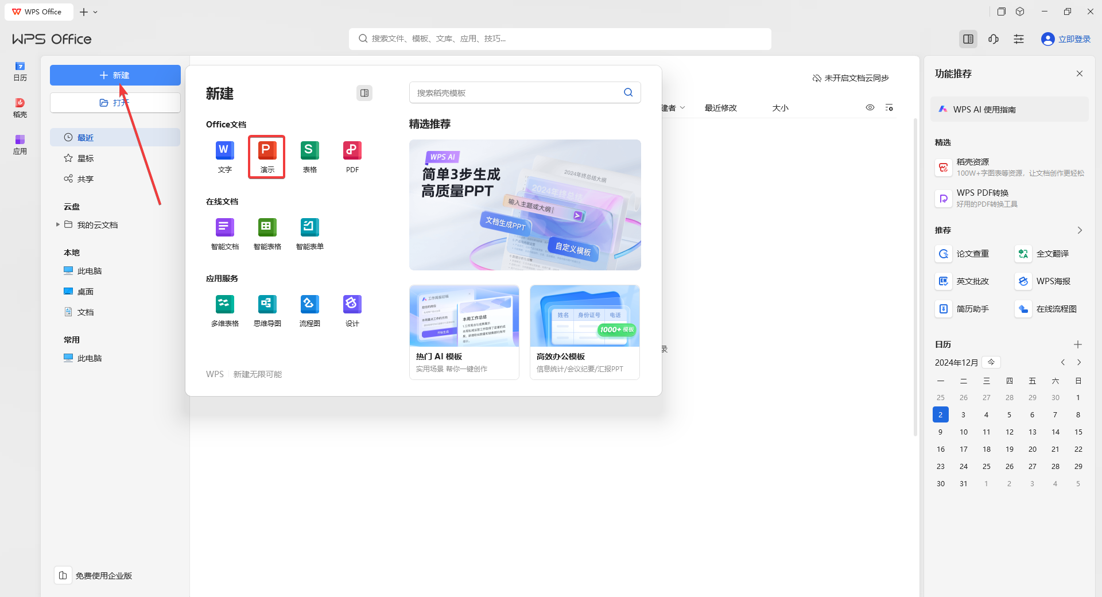Toggle the grid view in the 新建 dialog
This screenshot has width=1102, height=597.
364,92
